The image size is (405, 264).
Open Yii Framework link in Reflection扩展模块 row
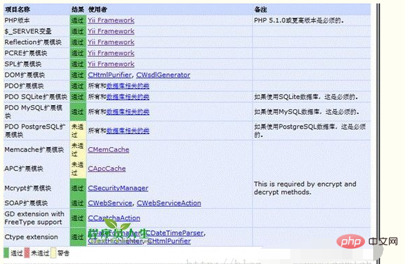tap(111, 42)
